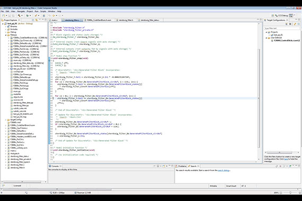The height and width of the screenshot is (201, 302).
Task: Maximize the Console view
Action: pos(172,166)
